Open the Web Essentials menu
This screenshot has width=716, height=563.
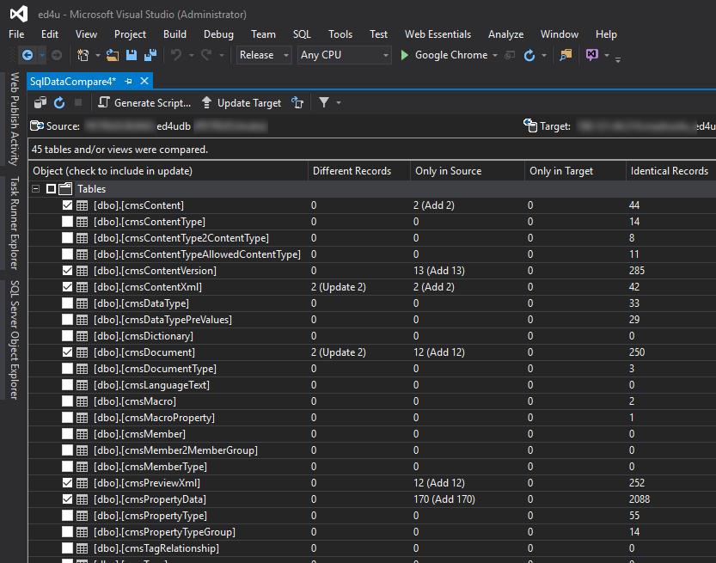coord(438,34)
